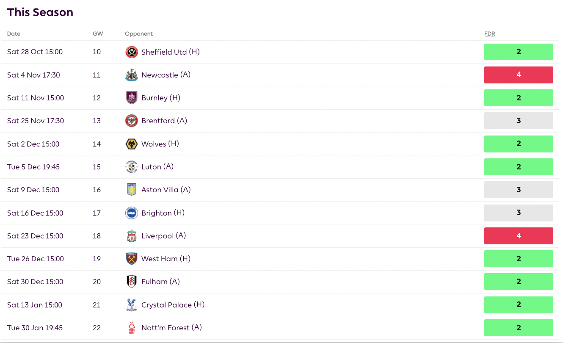This screenshot has width=563, height=343.
Task: Click the Nott'm Forest club badge
Action: 132,328
